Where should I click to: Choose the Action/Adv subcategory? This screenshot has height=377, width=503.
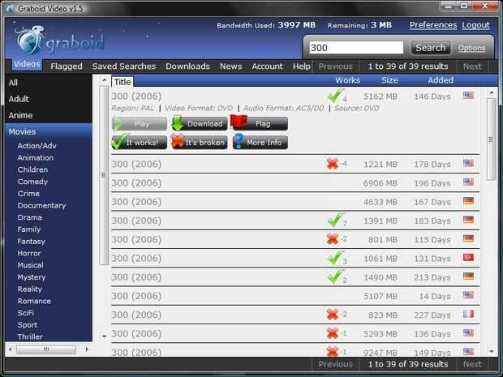tap(37, 146)
